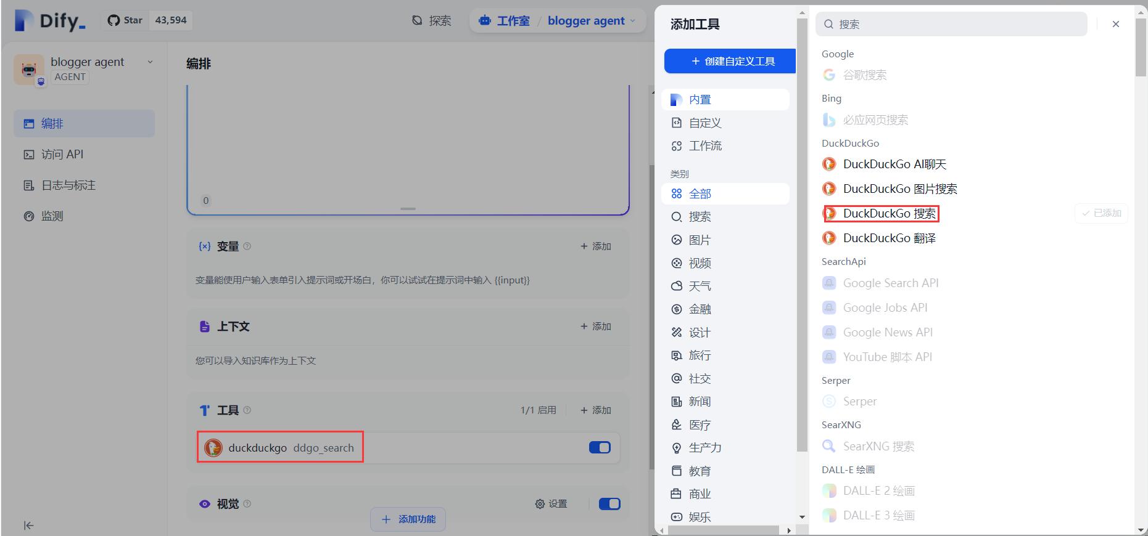Click the DuckDuckGo AI聊天 tool icon

coord(829,164)
